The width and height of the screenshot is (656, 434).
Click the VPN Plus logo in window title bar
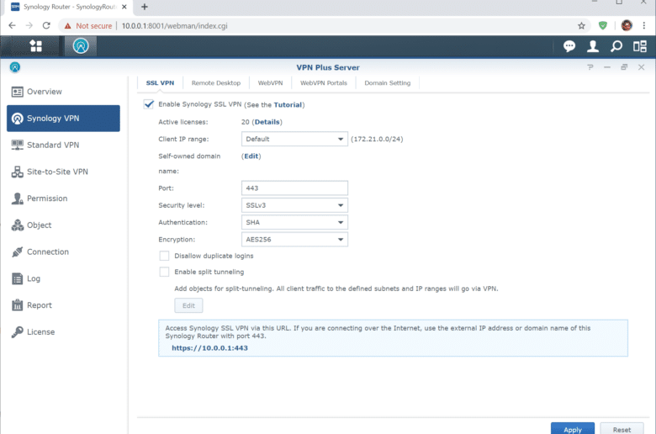(15, 67)
